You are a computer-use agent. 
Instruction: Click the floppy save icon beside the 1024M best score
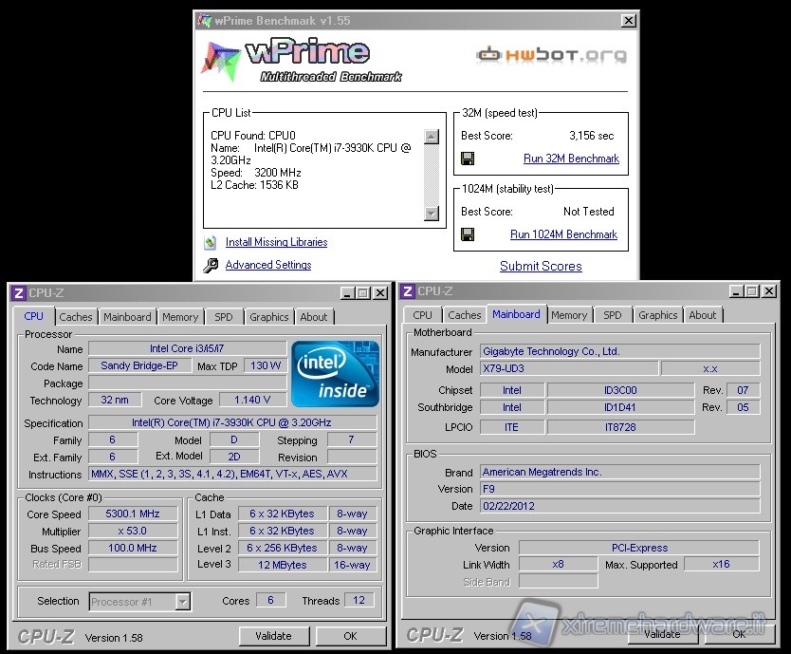[x=468, y=234]
